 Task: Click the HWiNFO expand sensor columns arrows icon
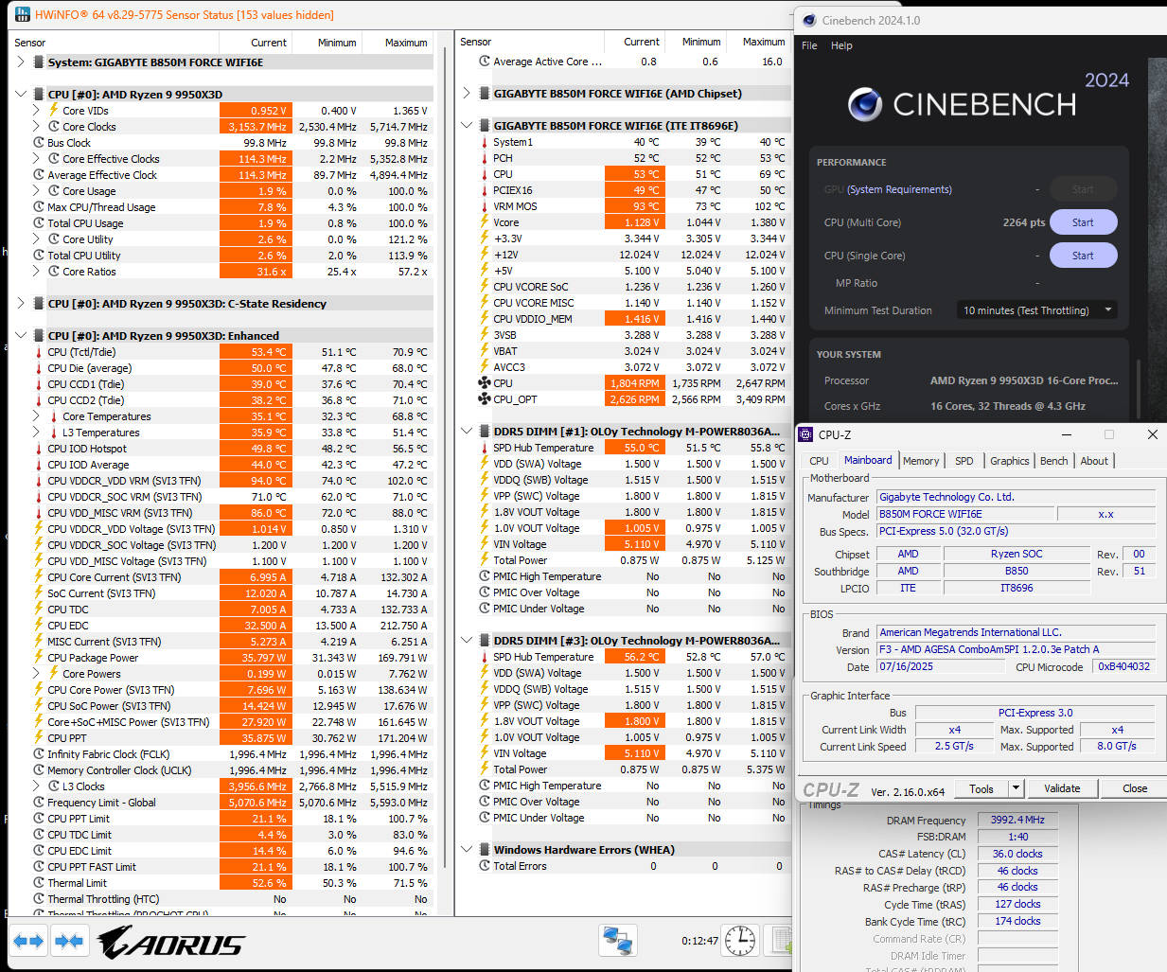[x=27, y=941]
